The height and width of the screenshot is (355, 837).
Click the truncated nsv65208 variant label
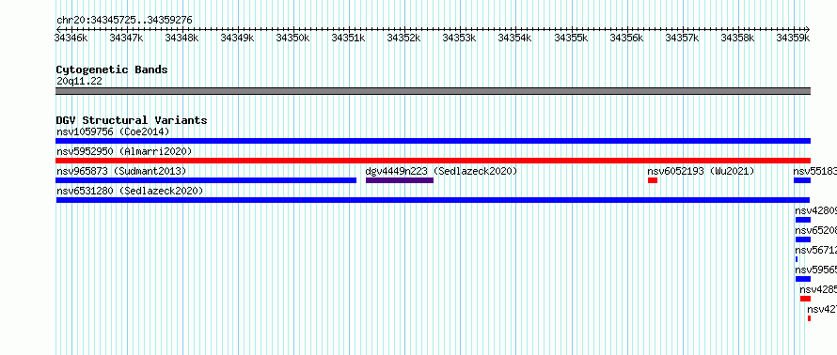pos(816,230)
